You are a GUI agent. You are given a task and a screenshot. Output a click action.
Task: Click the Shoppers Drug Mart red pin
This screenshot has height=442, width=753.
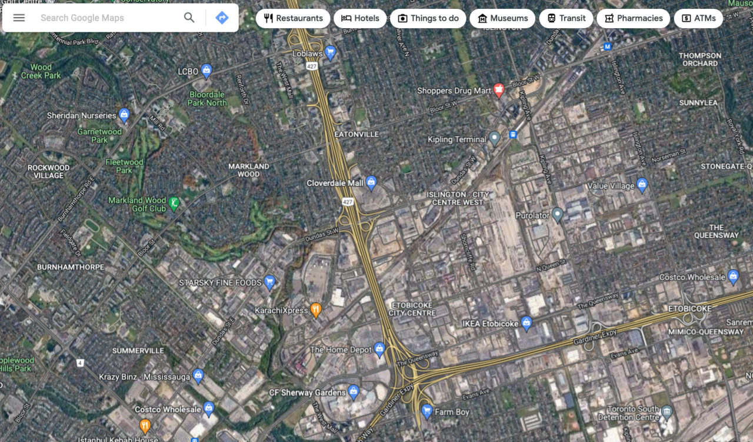499,90
